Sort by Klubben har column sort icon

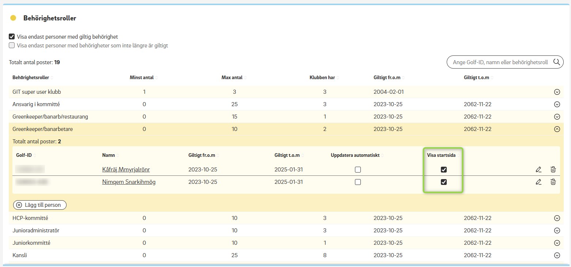[x=338, y=78]
